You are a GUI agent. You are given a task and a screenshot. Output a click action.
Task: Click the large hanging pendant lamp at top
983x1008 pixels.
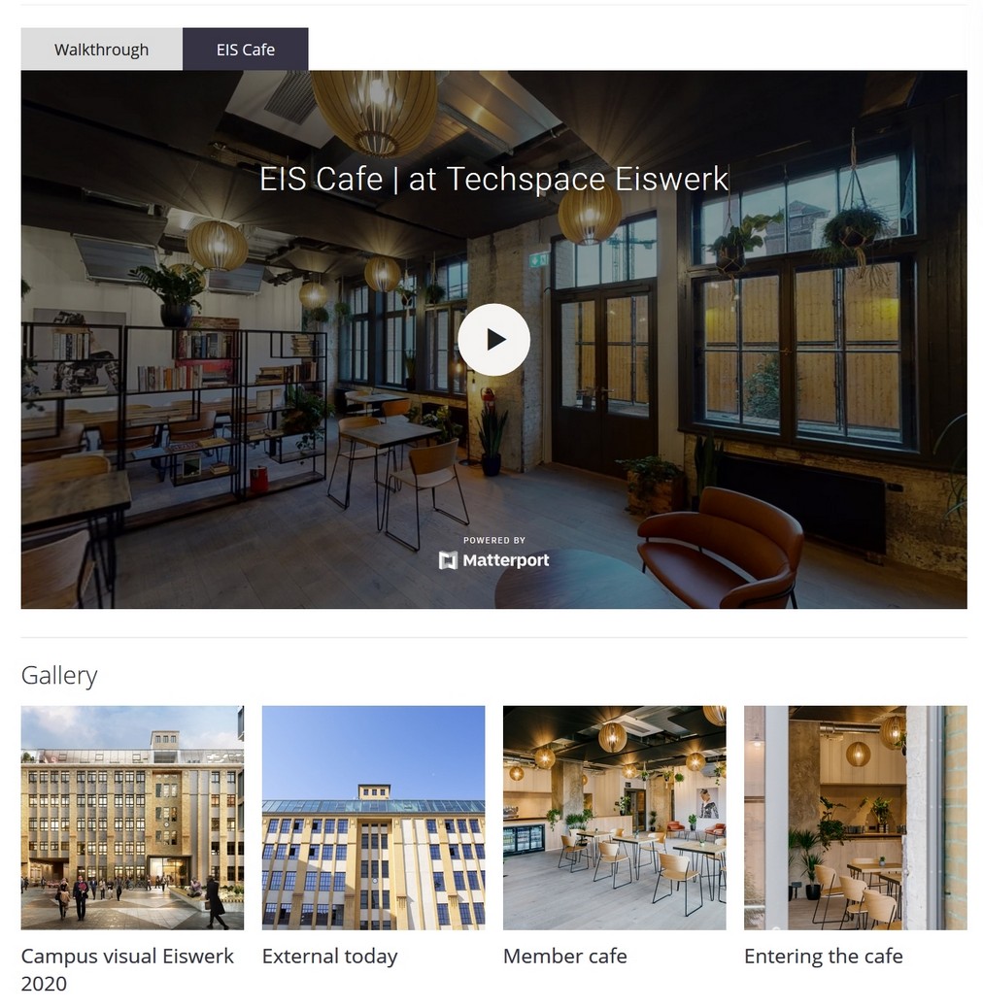click(375, 113)
